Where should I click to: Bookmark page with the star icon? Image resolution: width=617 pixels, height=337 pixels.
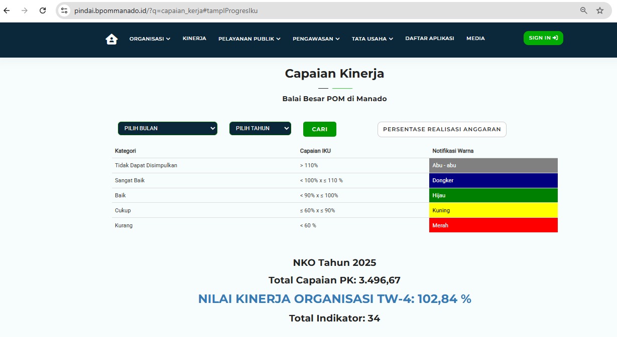pos(599,11)
